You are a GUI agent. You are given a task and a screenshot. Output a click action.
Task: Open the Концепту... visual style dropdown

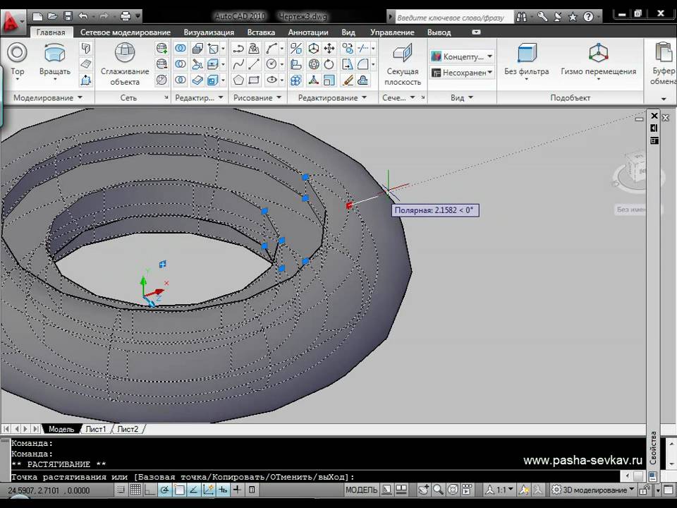pyautogui.click(x=461, y=56)
